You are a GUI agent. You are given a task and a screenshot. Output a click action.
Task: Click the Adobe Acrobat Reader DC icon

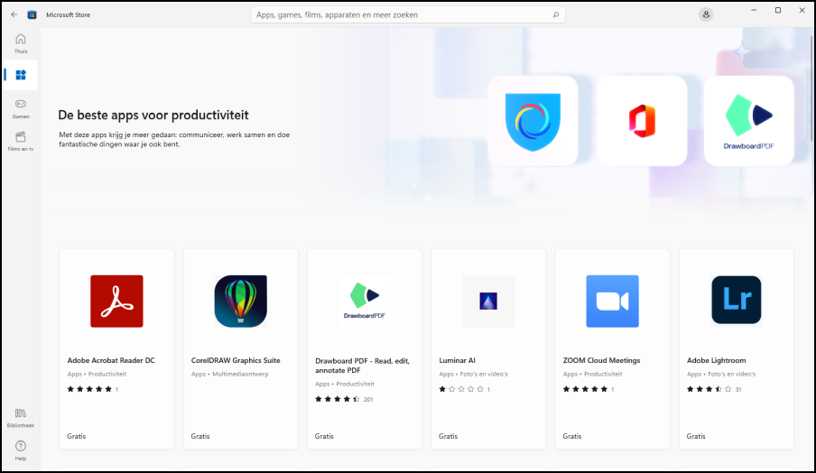click(116, 301)
